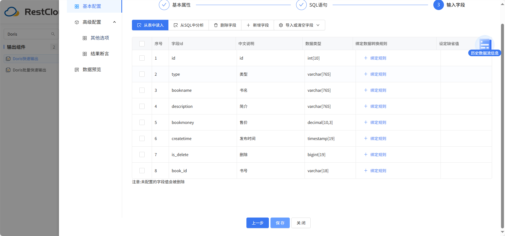Click the 关闭 button
505x236 pixels.
301,223
